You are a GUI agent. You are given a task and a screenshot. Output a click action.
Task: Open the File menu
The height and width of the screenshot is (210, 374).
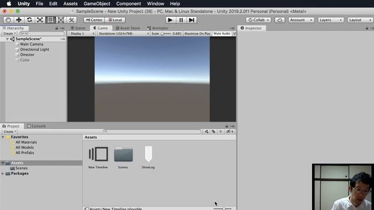tap(39, 3)
